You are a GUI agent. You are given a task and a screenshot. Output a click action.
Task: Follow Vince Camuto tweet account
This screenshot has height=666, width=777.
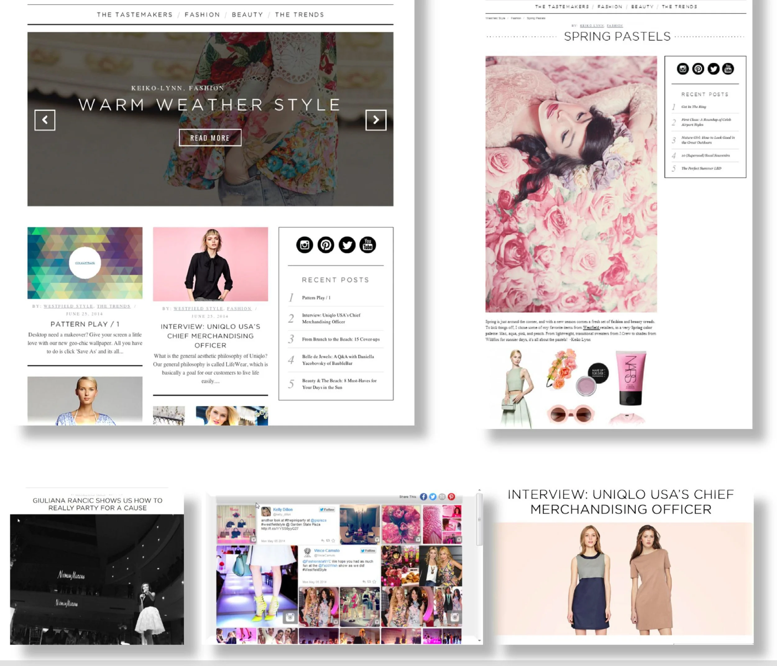tap(368, 550)
